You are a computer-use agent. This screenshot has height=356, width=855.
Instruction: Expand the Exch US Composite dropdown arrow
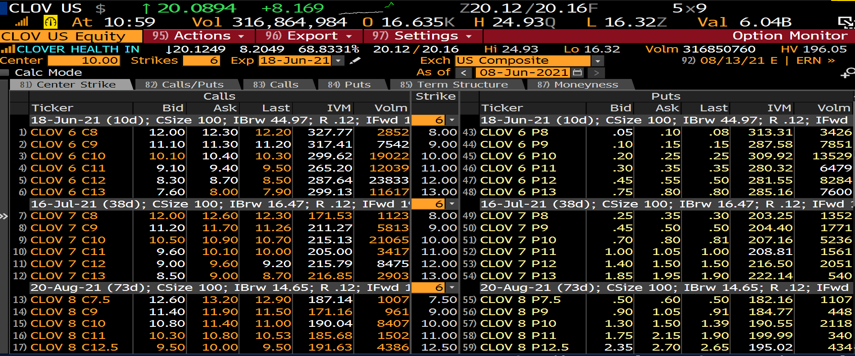point(597,61)
